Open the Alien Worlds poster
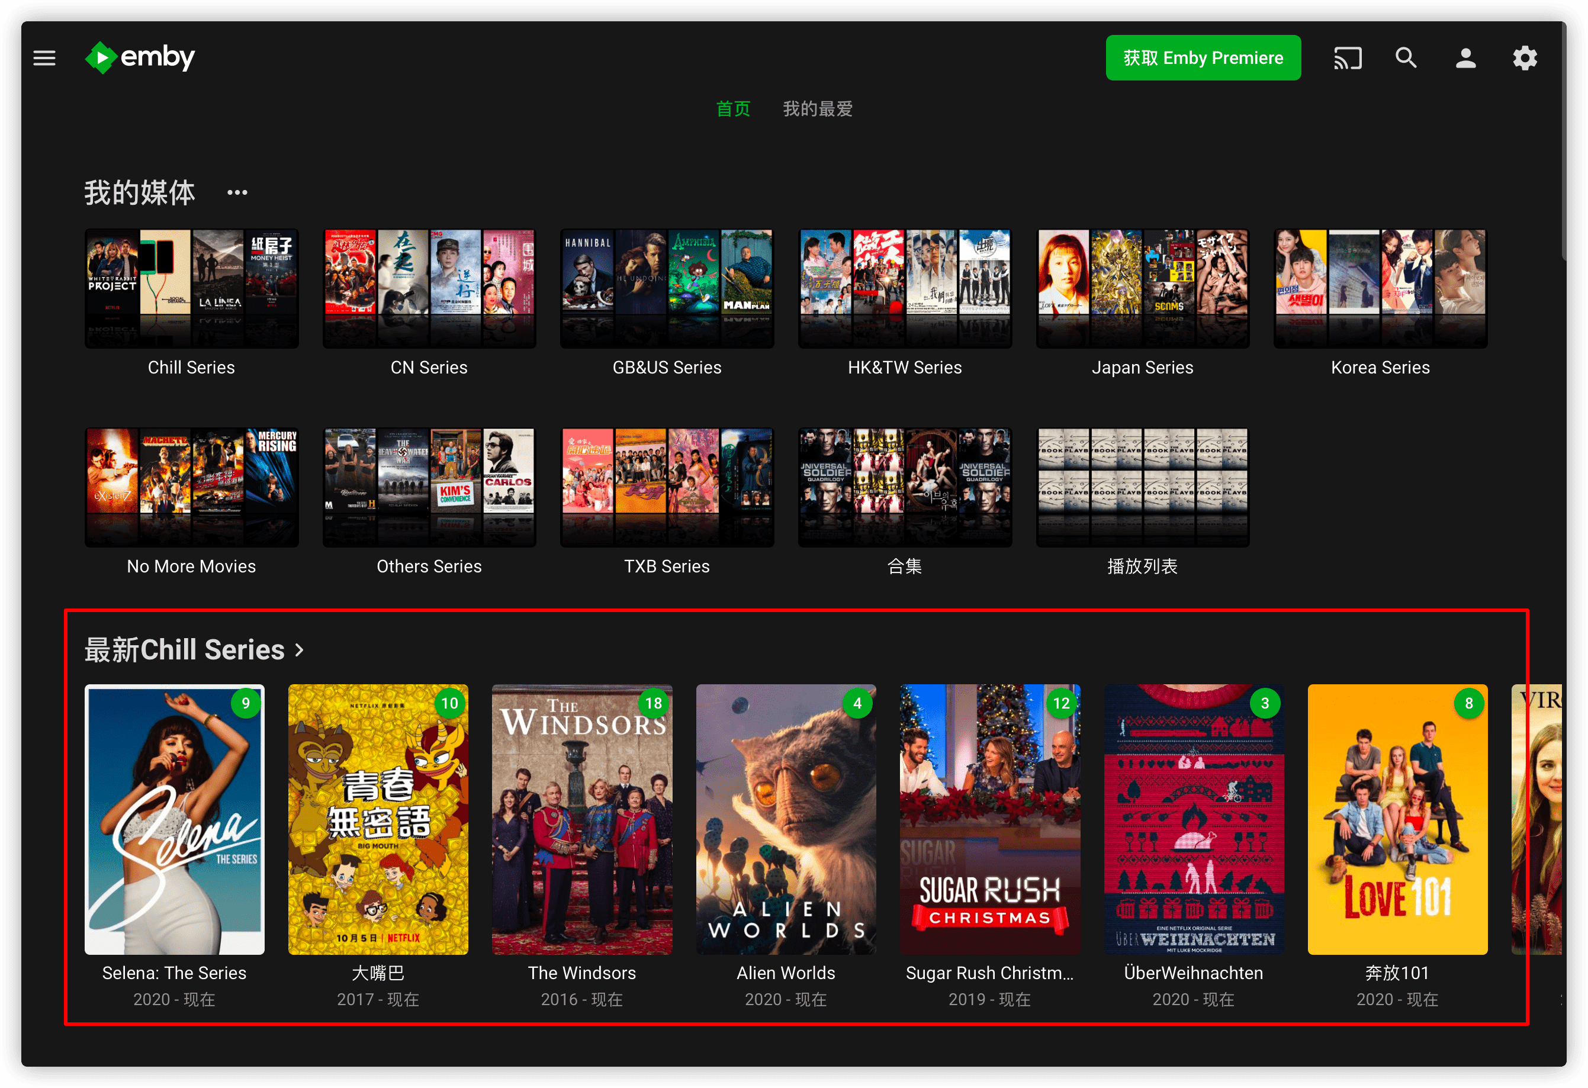This screenshot has height=1088, width=1588. click(785, 820)
